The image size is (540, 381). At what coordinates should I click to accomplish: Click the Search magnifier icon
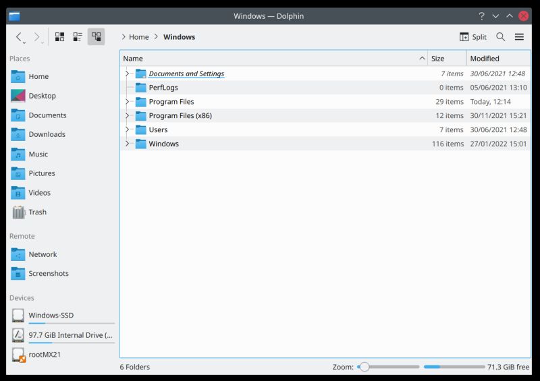click(x=500, y=37)
